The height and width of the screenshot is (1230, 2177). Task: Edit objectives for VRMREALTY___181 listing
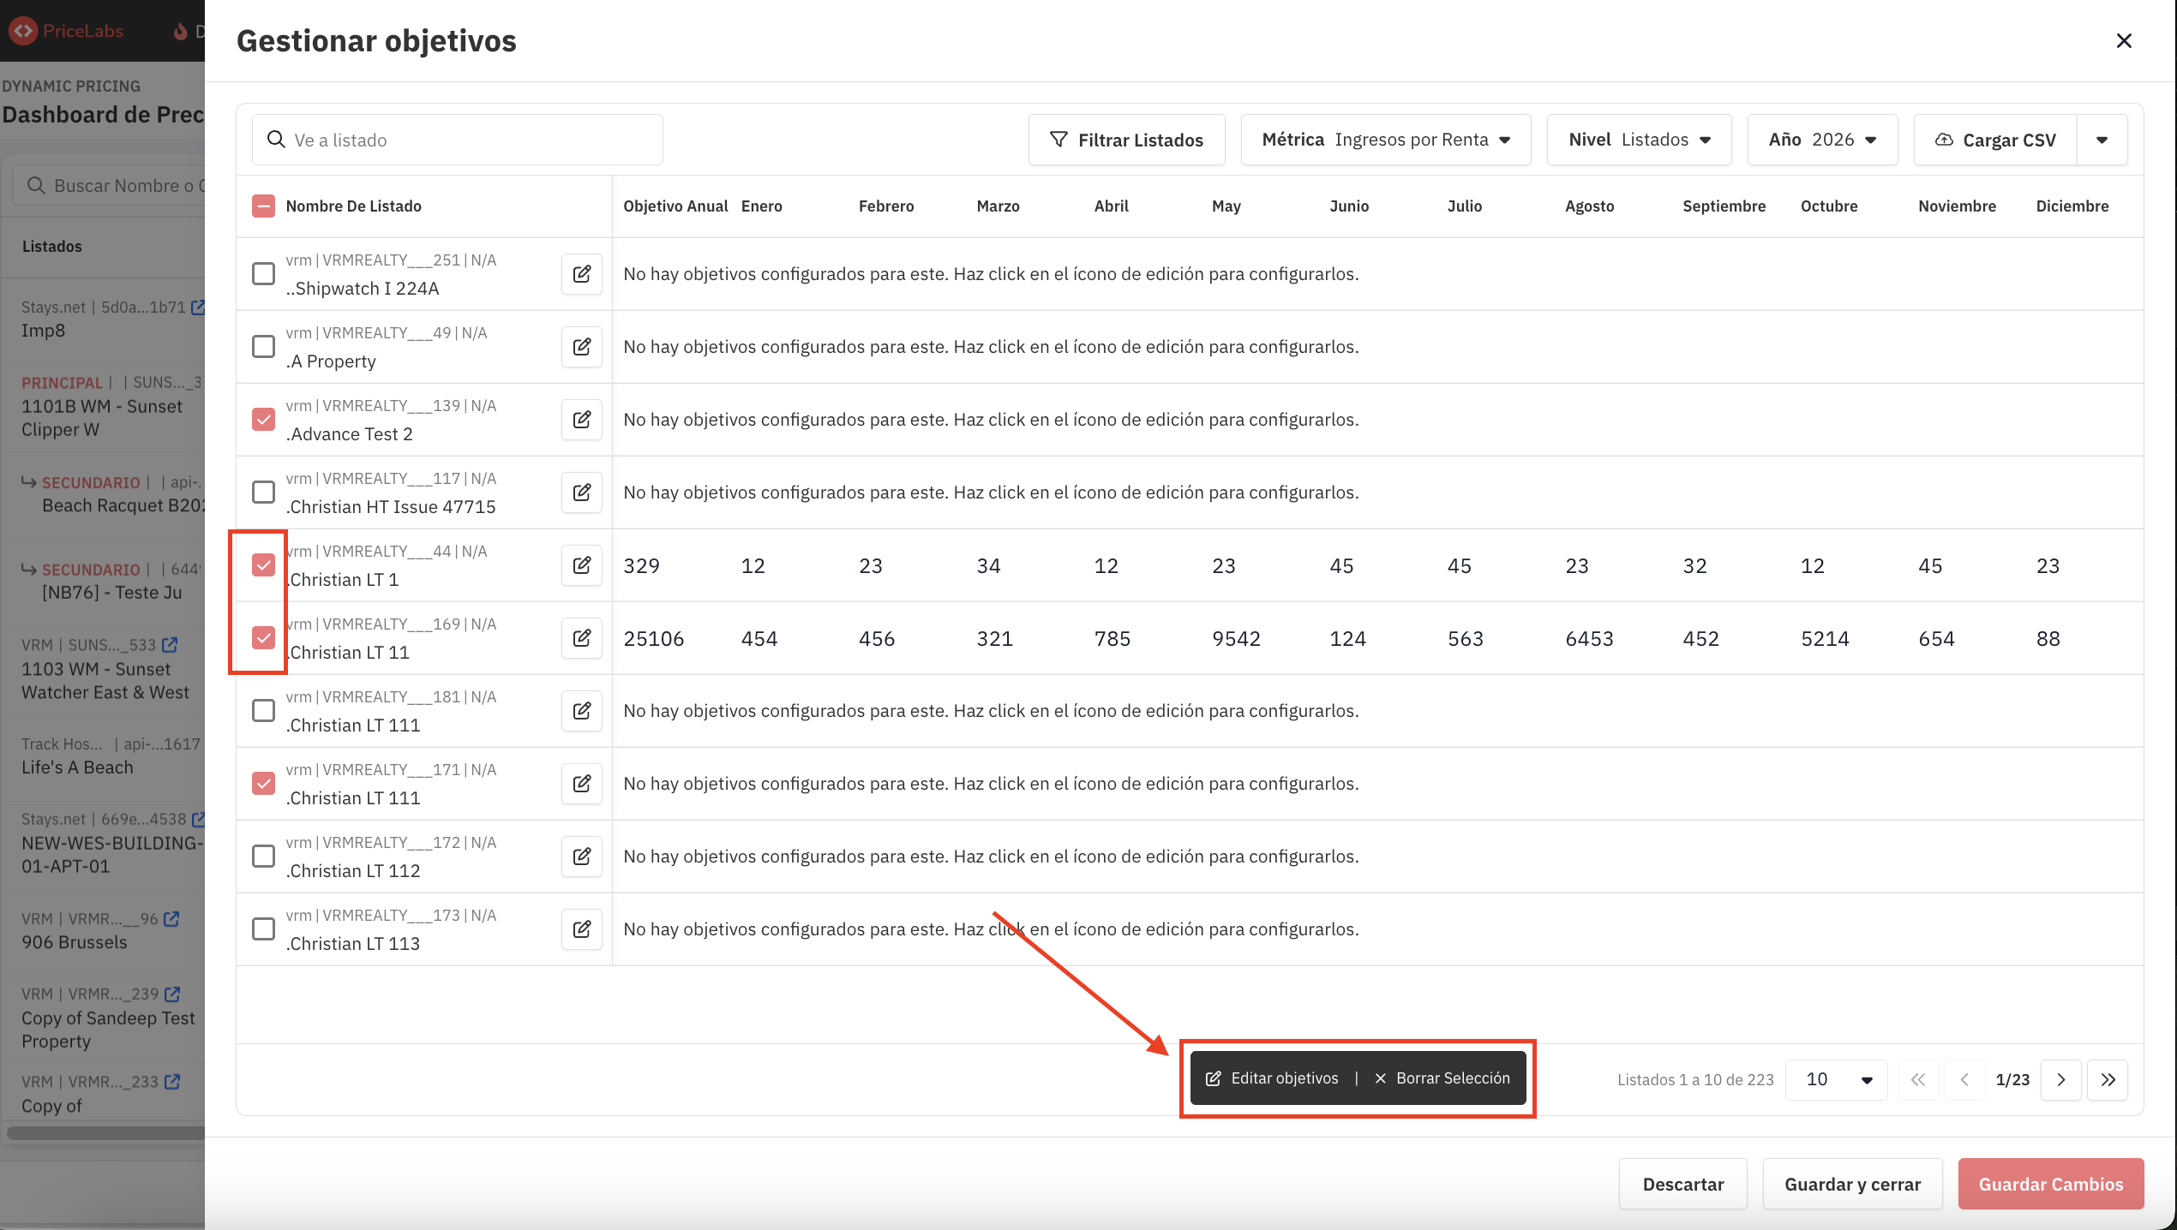click(x=582, y=711)
